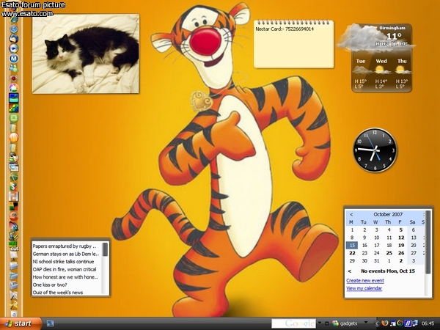Click the calendar gadget scrollbar

click(x=428, y=242)
